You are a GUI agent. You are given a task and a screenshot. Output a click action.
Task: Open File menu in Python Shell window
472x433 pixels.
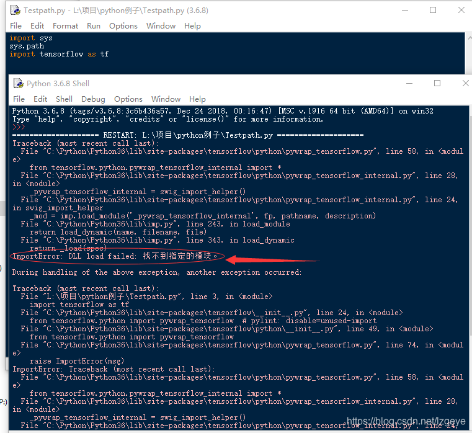(19, 99)
